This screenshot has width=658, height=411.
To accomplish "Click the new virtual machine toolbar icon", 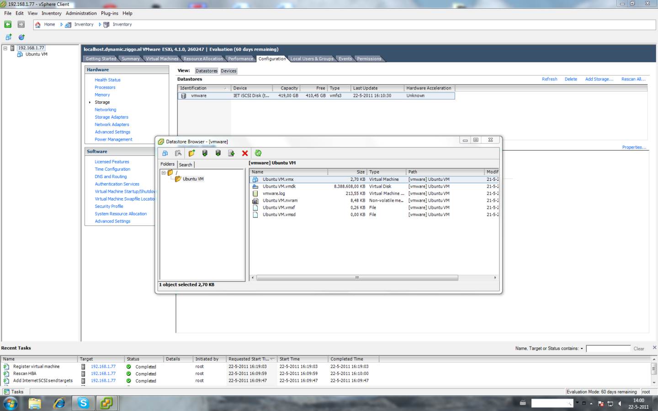I will coord(8,37).
